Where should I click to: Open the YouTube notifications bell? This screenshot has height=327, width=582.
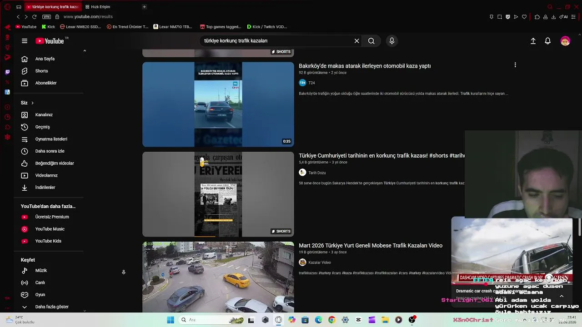point(548,41)
